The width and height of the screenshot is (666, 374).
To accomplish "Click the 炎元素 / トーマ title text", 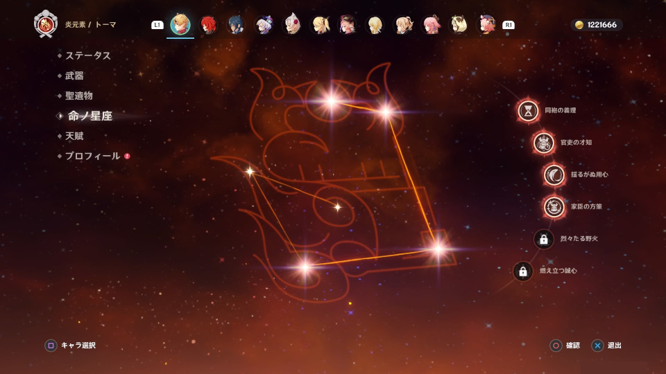I will click(x=90, y=25).
